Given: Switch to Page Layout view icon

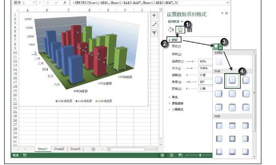Looking at the screenshot, I should (172, 155).
